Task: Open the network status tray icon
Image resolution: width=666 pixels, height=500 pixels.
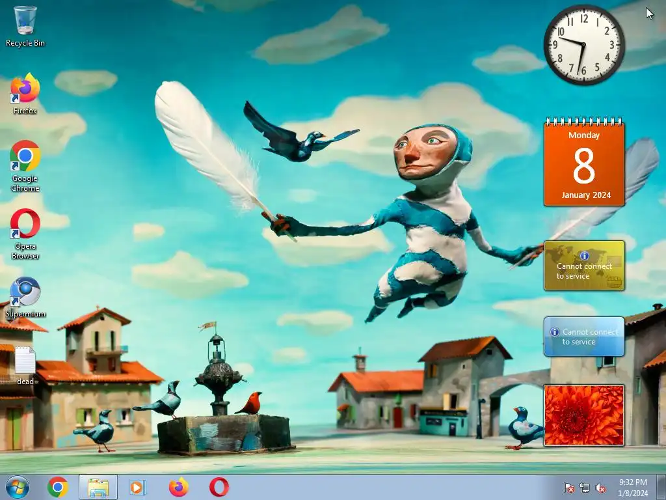Action: 585,488
